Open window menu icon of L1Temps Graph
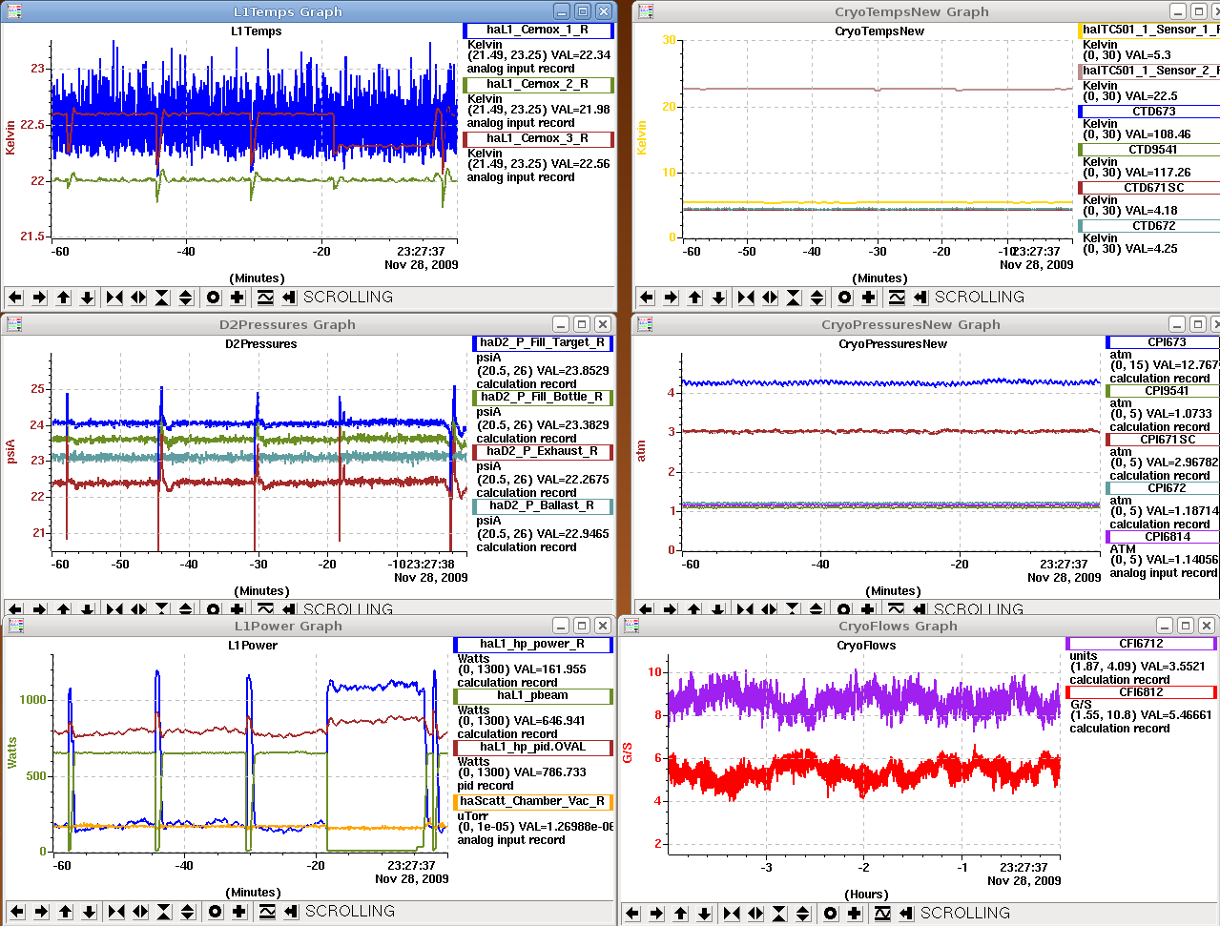 coord(14,11)
